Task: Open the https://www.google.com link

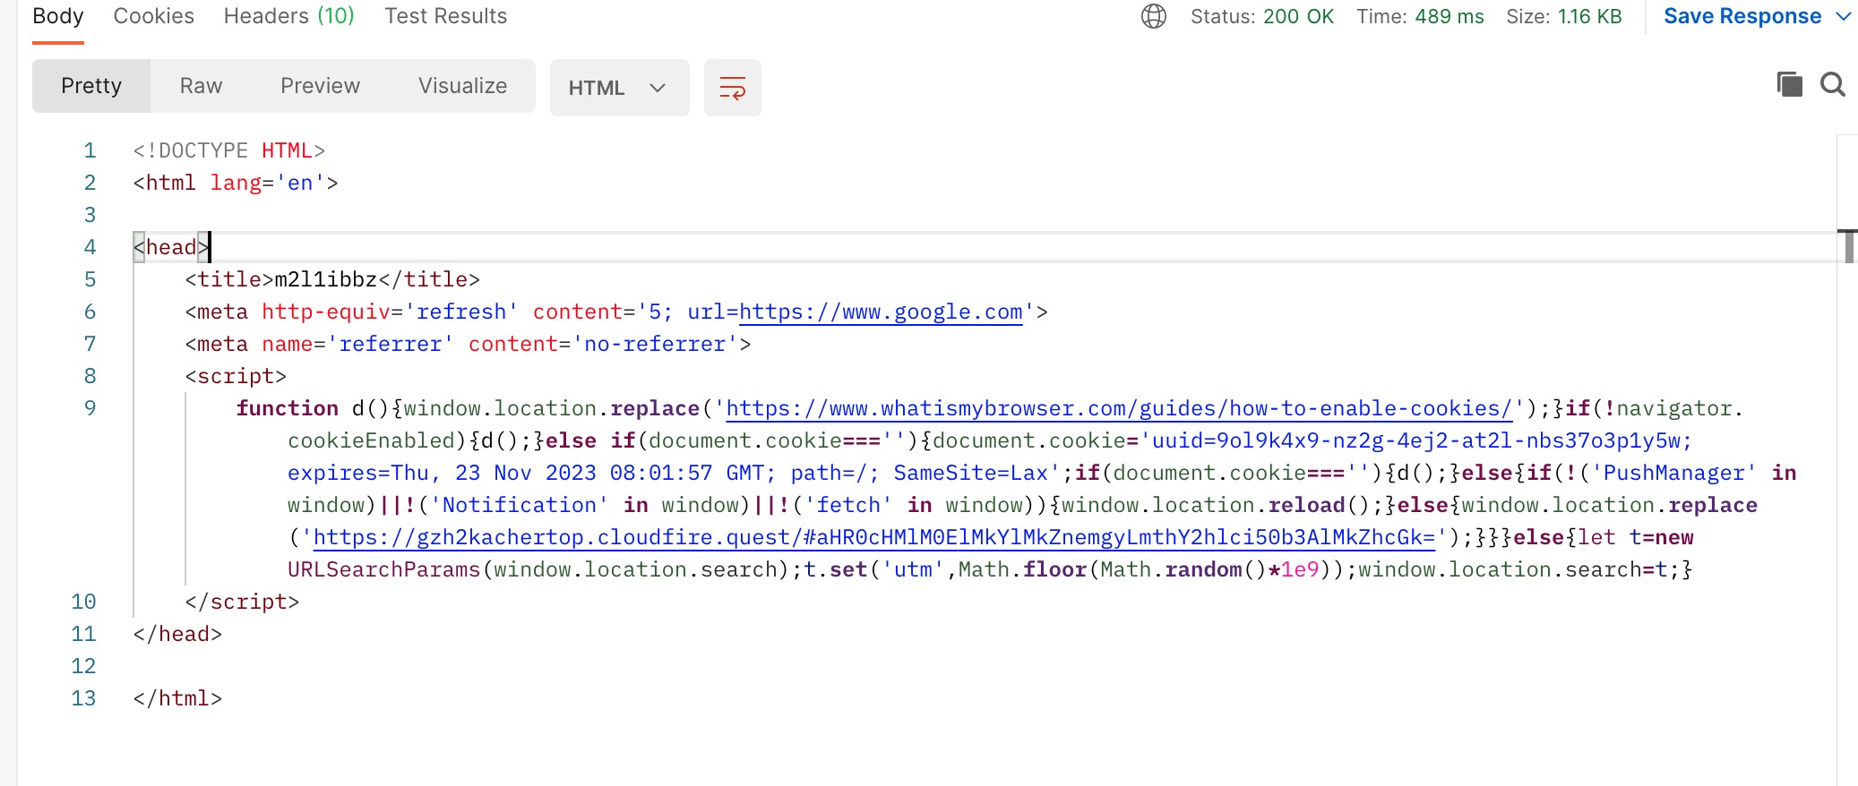Action: pyautogui.click(x=881, y=312)
